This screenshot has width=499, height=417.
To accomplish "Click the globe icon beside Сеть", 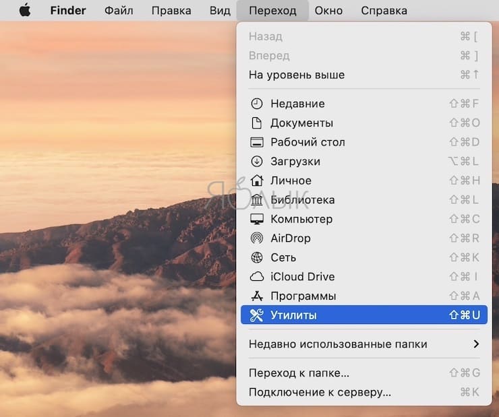I will point(256,257).
